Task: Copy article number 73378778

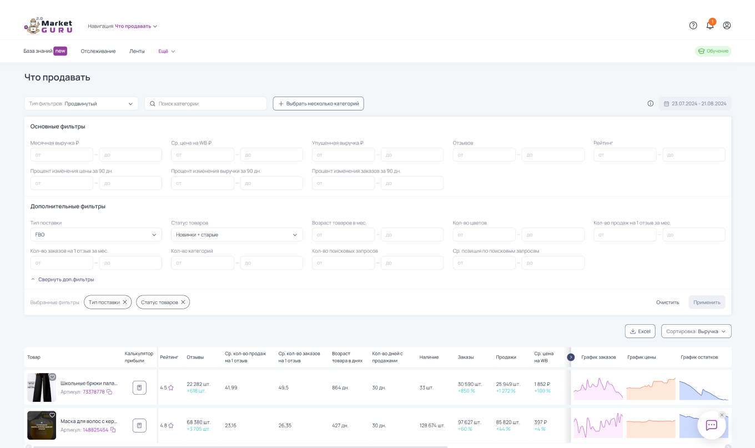Action: coord(109,392)
